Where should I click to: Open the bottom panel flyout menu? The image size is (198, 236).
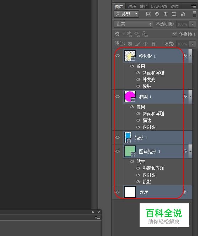coord(98,217)
